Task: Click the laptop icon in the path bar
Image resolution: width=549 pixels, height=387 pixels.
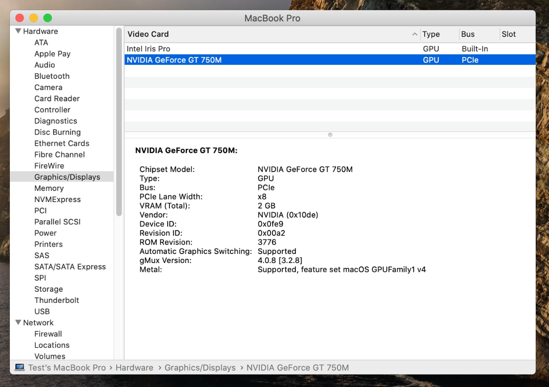Action: pyautogui.click(x=20, y=368)
